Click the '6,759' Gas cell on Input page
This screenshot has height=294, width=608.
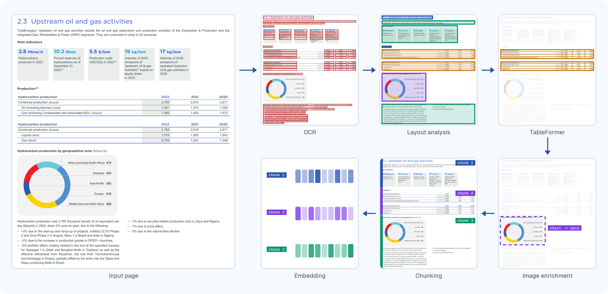pos(165,140)
